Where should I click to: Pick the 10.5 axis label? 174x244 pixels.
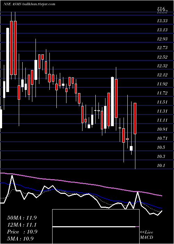pos(161,147)
